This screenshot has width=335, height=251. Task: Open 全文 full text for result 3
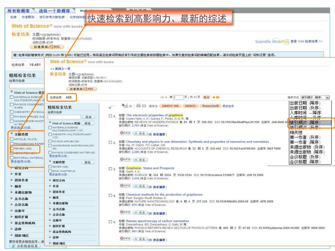point(140,186)
